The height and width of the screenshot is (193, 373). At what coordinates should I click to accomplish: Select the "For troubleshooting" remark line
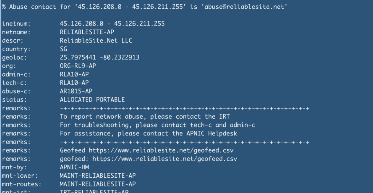click(157, 125)
